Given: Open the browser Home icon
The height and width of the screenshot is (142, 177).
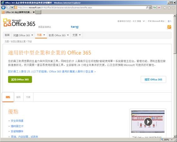Looking at the screenshot, I should click(x=165, y=8).
